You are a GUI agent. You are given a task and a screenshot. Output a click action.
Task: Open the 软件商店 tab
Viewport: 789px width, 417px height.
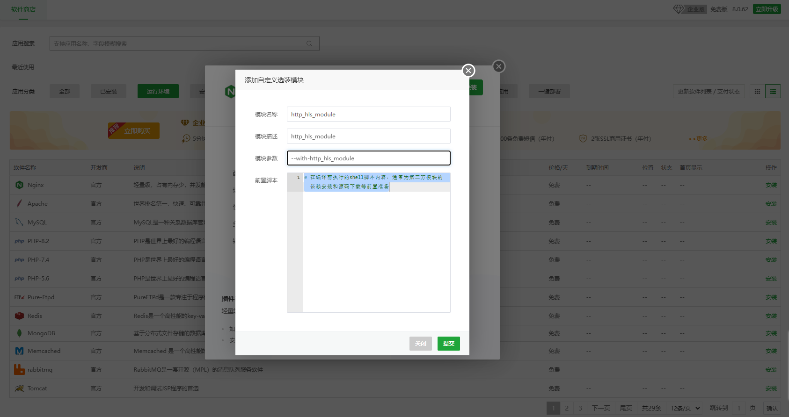click(x=23, y=9)
